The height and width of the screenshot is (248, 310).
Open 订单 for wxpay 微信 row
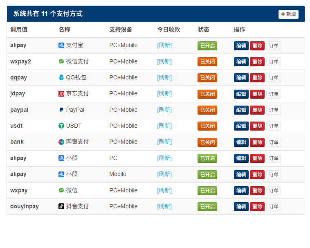coord(274,191)
